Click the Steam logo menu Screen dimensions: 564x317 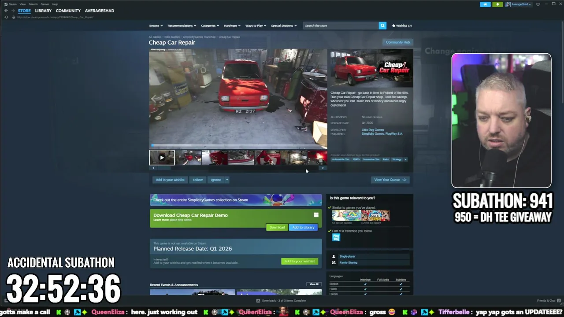pyautogui.click(x=6, y=4)
